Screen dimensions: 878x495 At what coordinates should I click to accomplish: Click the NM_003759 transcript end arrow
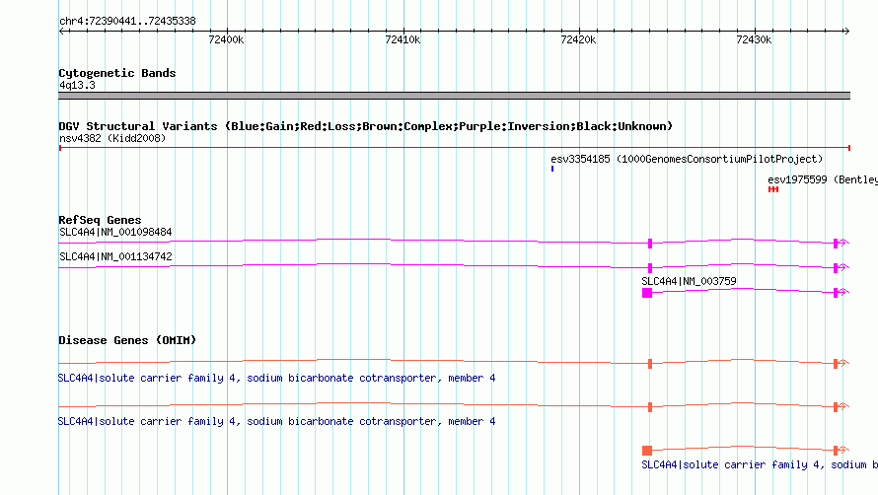(x=844, y=292)
